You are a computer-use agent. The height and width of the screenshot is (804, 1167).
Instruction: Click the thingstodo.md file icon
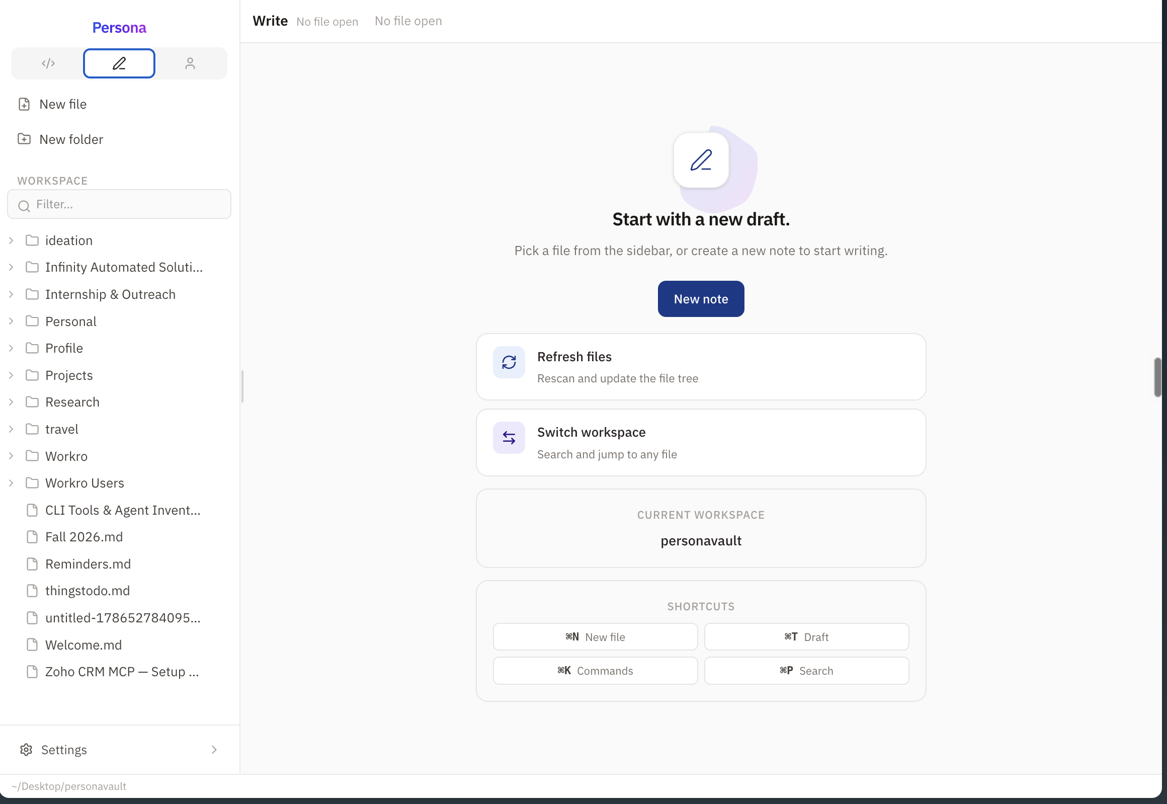(32, 591)
